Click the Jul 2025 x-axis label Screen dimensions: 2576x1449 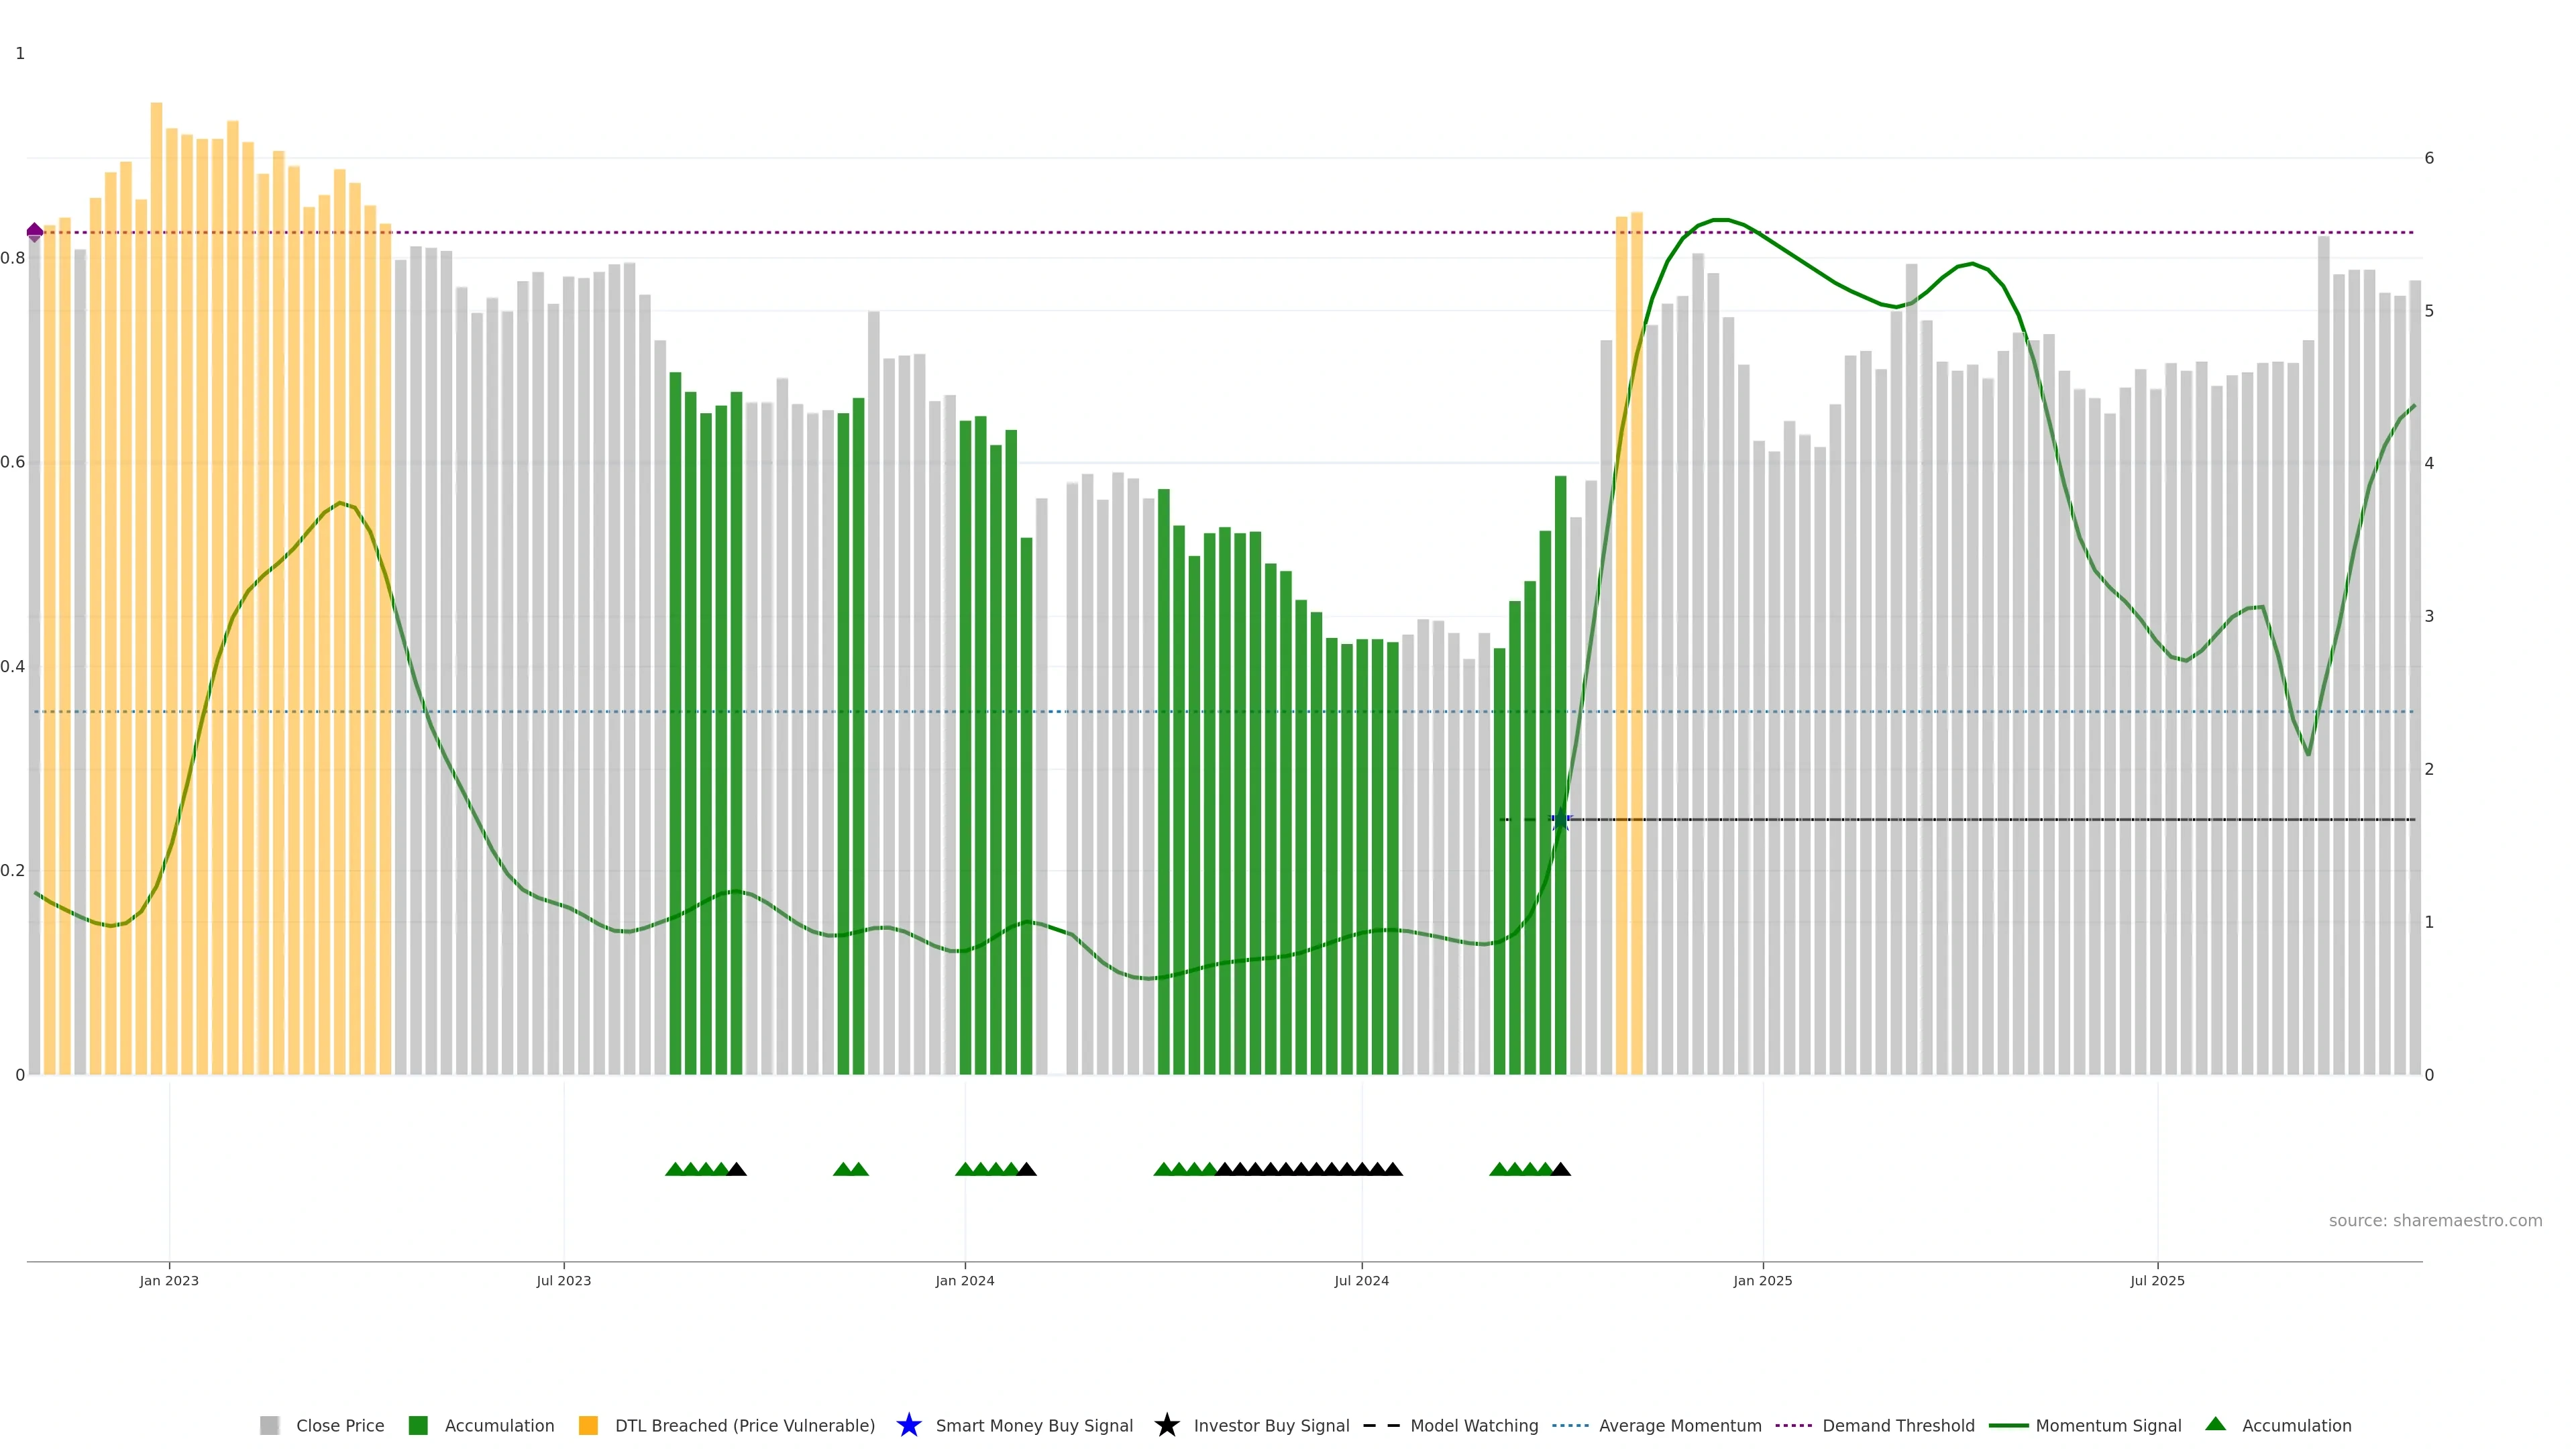(2157, 1280)
